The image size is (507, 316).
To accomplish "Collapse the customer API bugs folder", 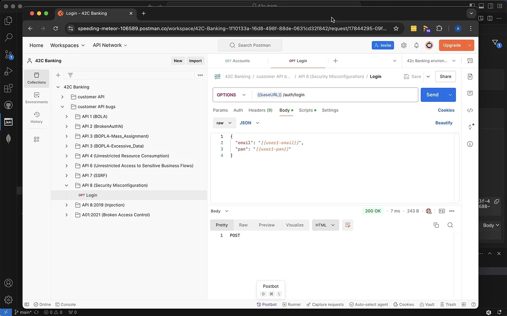I will (62, 107).
